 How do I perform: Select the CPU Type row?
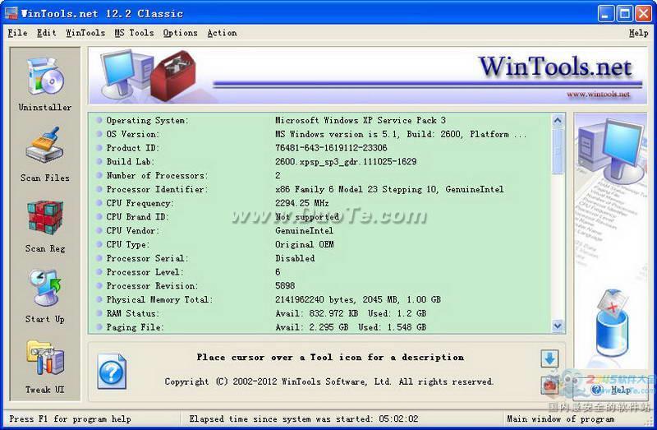[x=320, y=244]
